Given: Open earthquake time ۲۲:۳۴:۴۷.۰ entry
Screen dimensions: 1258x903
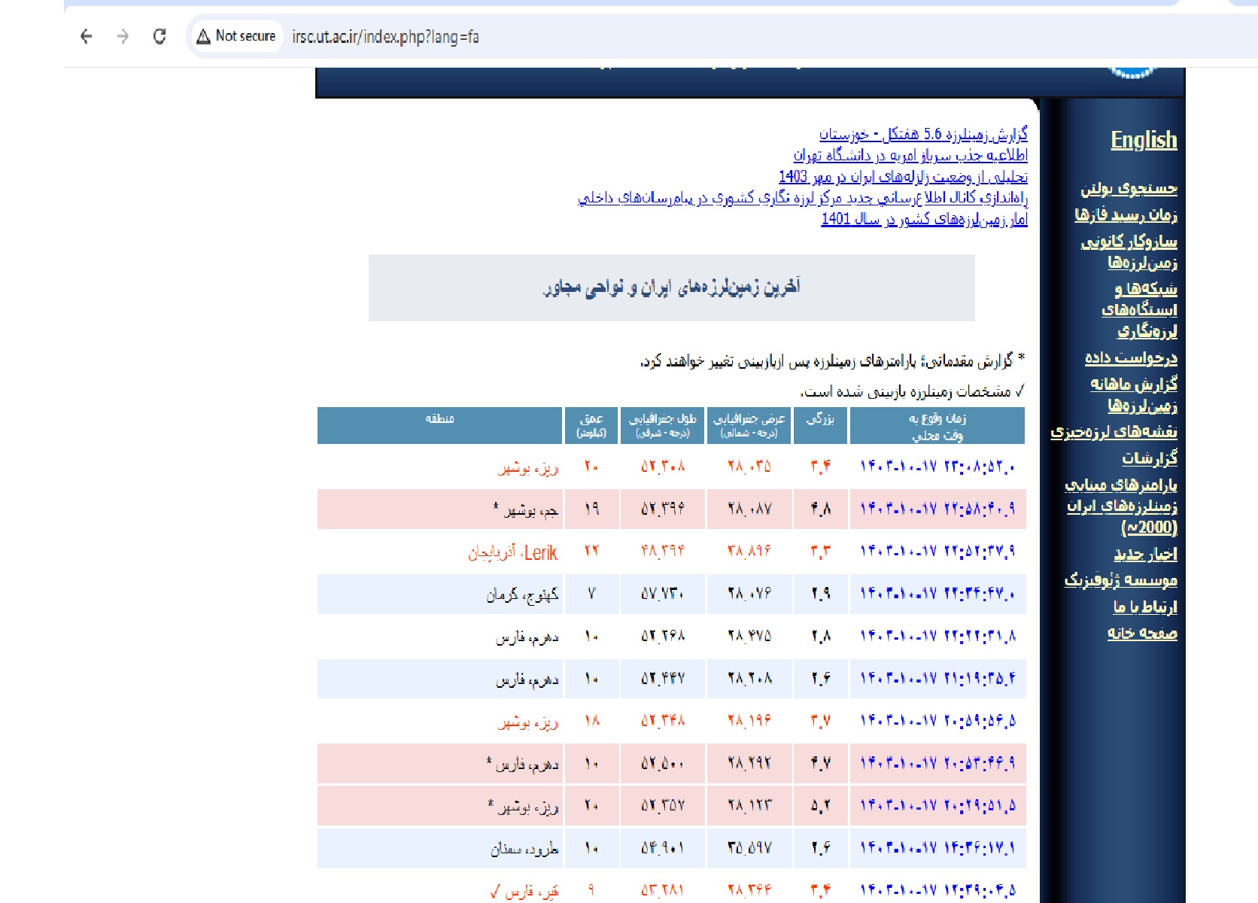Looking at the screenshot, I should point(937,594).
